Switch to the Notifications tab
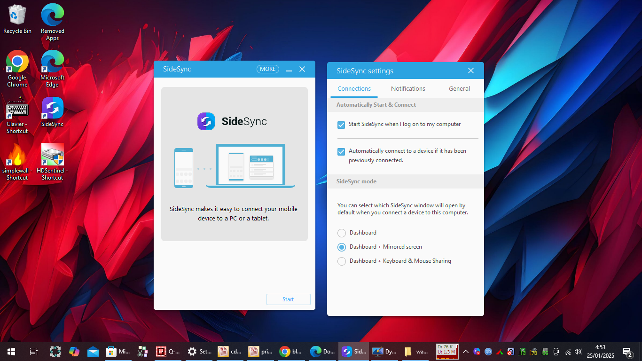Image resolution: width=642 pixels, height=361 pixels. [408, 88]
